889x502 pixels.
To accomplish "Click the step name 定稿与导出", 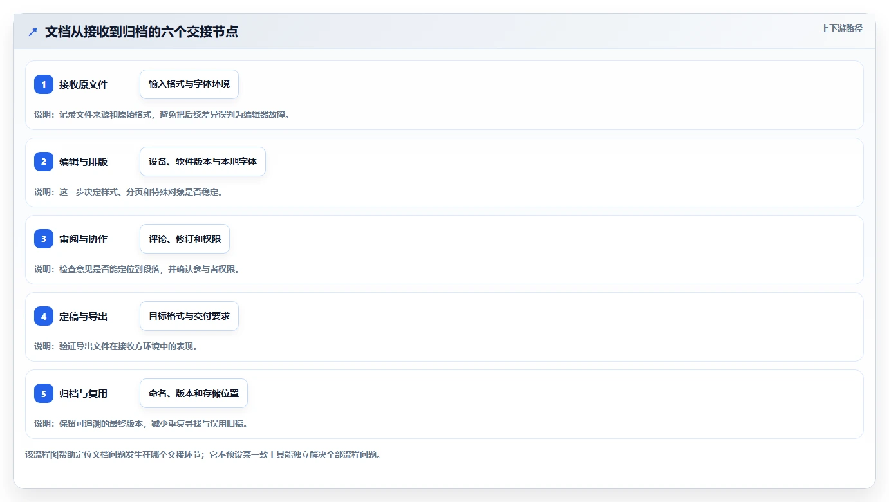I will pyautogui.click(x=83, y=316).
